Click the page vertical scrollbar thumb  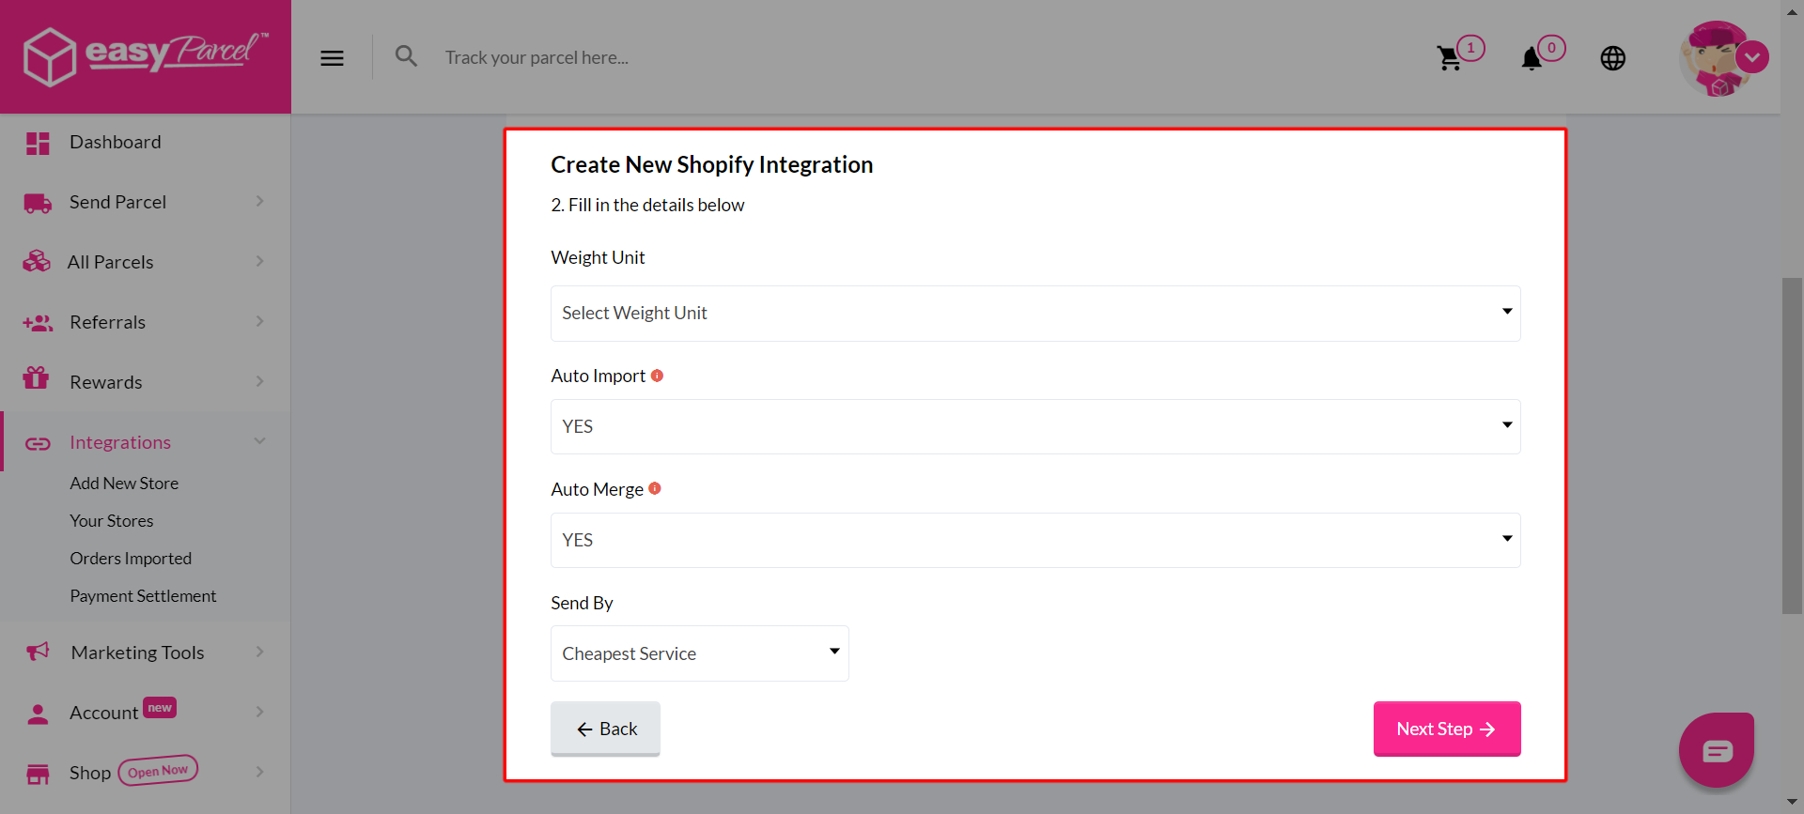[1792, 446]
